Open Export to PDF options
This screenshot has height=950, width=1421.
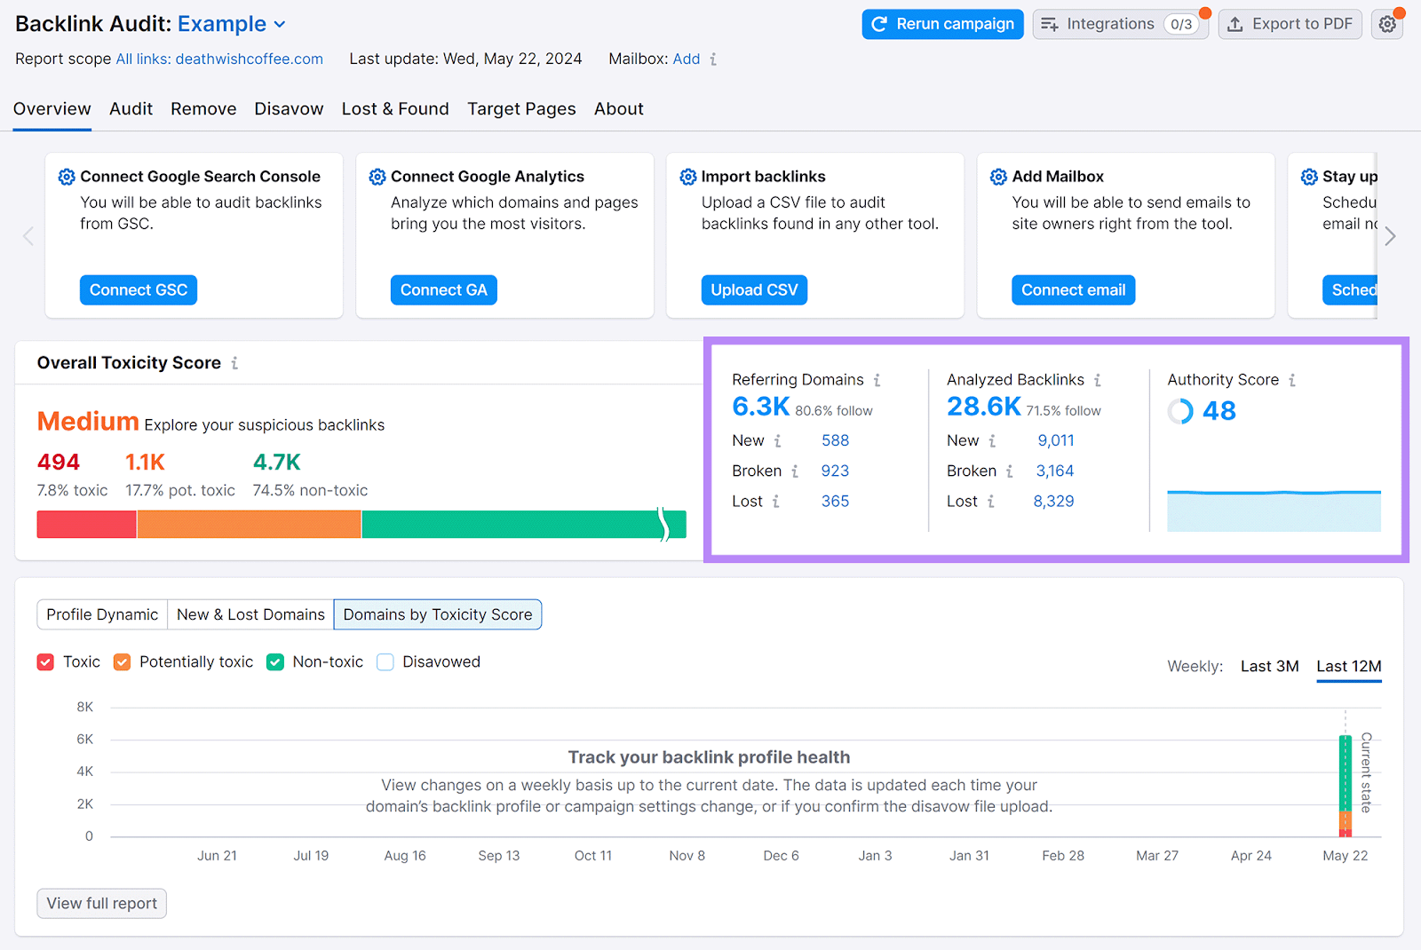(x=1290, y=25)
